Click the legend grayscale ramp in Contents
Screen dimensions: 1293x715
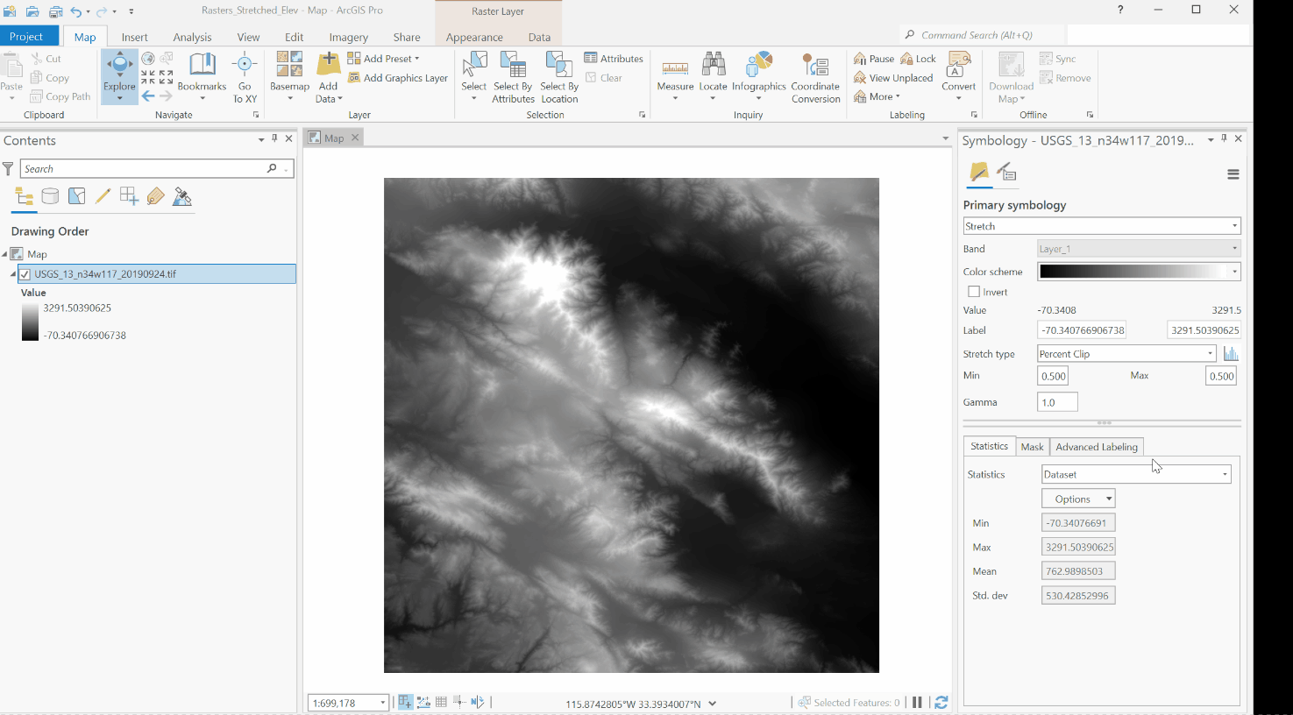tap(30, 322)
